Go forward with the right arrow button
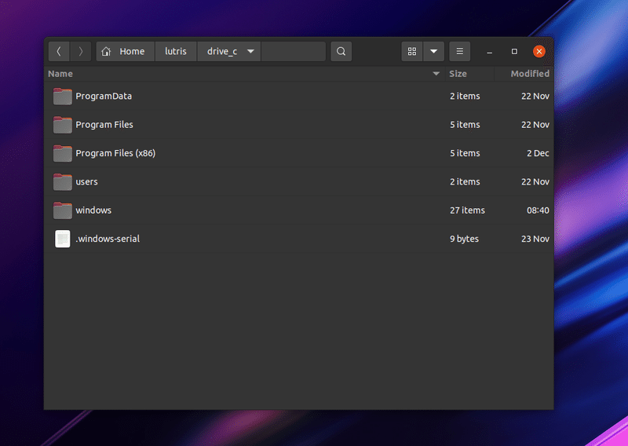This screenshot has width=628, height=446. point(81,51)
